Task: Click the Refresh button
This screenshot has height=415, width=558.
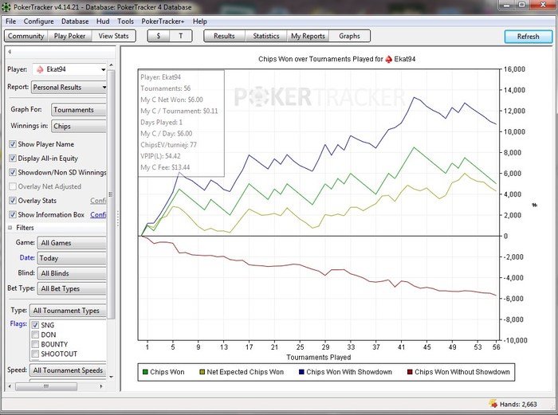Action: point(528,37)
